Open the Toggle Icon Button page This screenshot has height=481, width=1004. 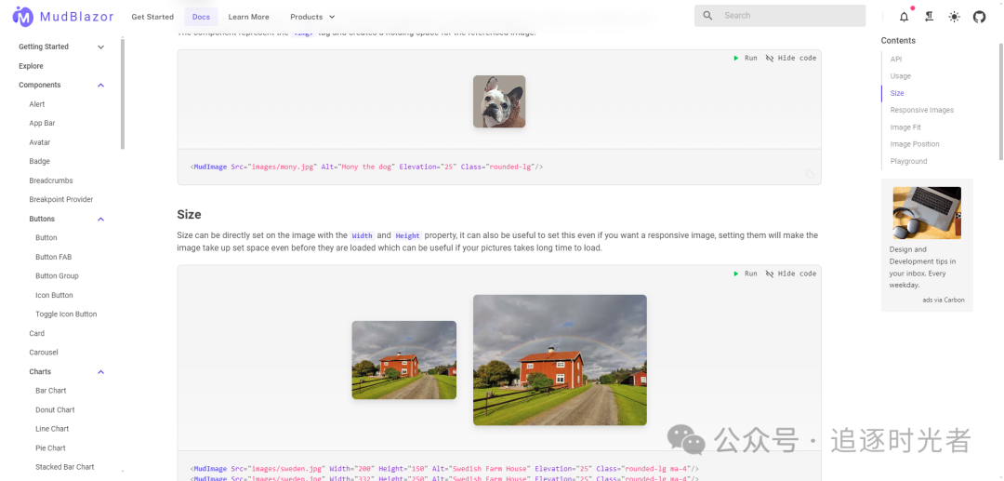pyautogui.click(x=66, y=314)
